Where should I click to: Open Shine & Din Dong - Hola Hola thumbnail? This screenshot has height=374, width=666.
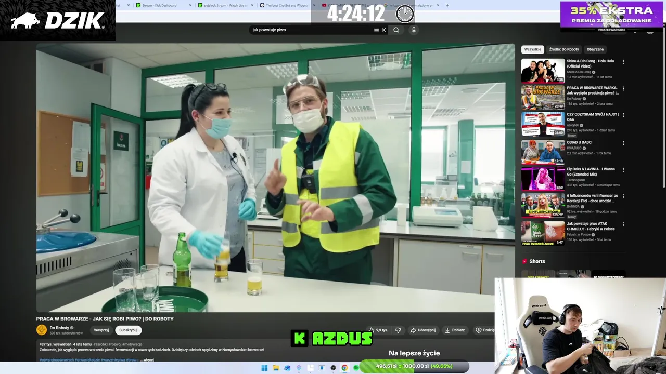[x=543, y=71]
